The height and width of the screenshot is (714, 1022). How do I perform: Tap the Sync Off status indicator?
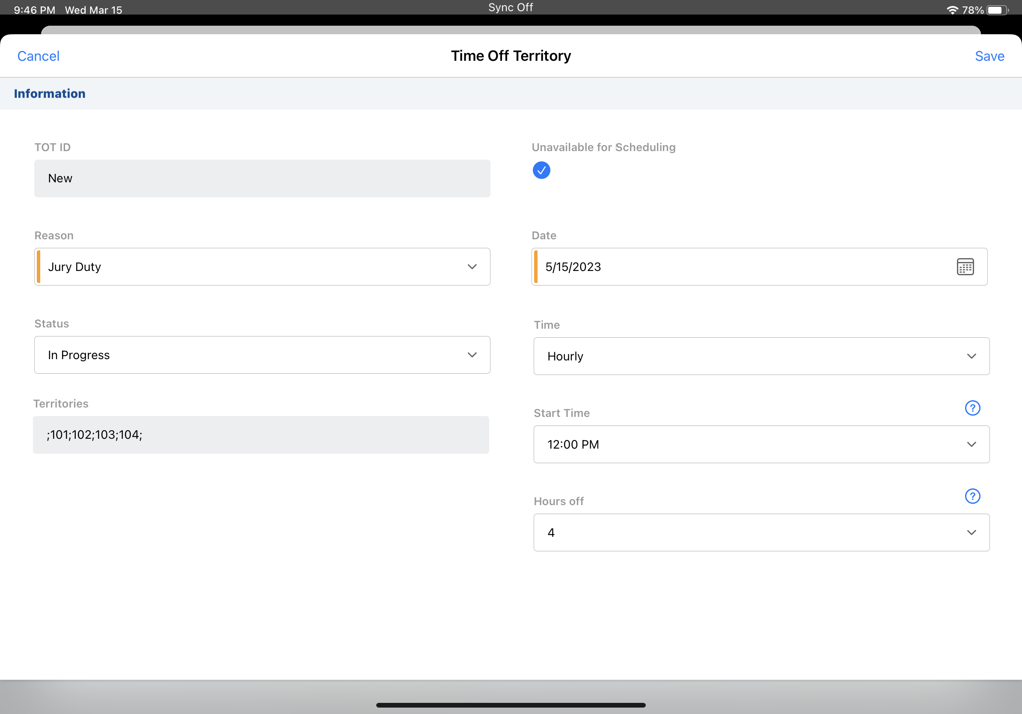[x=511, y=8]
